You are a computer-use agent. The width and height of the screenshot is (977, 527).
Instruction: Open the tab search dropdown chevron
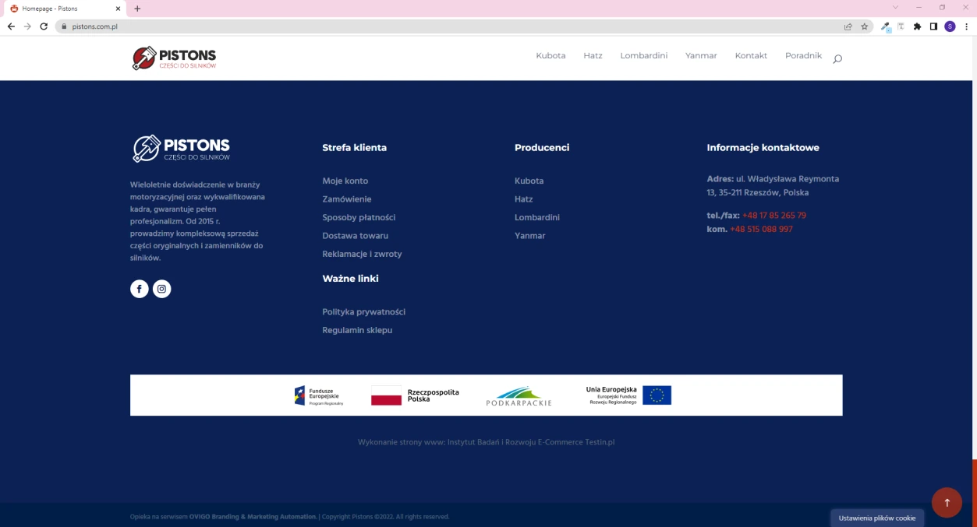(895, 7)
